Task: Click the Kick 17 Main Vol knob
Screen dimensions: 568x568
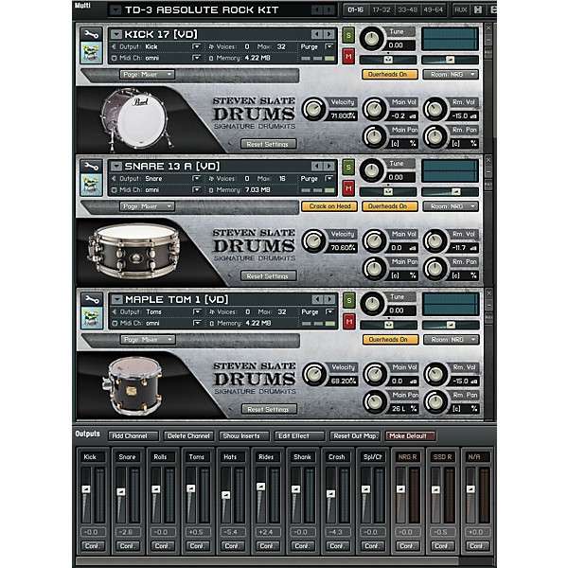Action: click(x=375, y=109)
